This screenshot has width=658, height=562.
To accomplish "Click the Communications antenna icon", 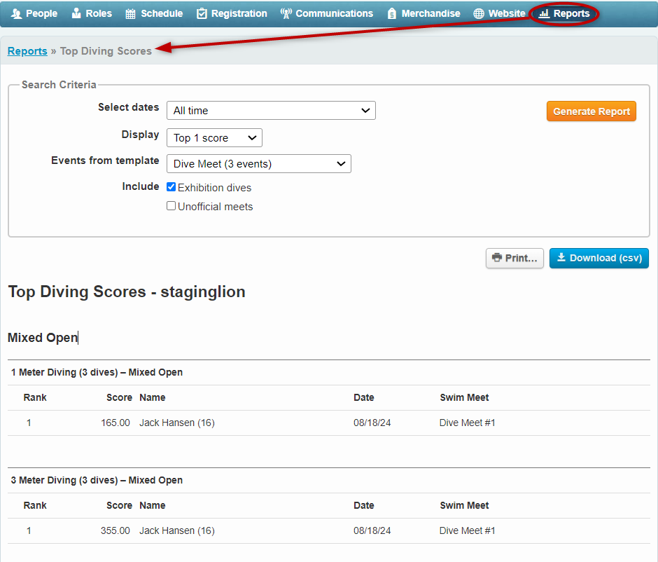I will [x=286, y=13].
